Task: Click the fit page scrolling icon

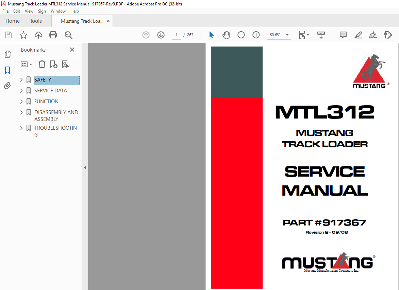Action: (302, 35)
